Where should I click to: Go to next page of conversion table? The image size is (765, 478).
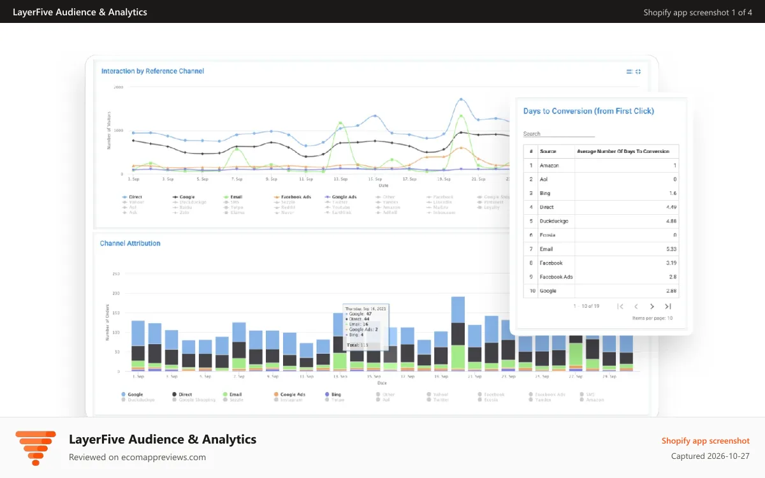(652, 307)
